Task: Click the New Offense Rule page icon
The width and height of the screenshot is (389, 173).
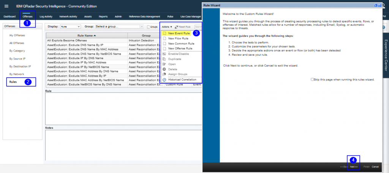Action: [164, 48]
